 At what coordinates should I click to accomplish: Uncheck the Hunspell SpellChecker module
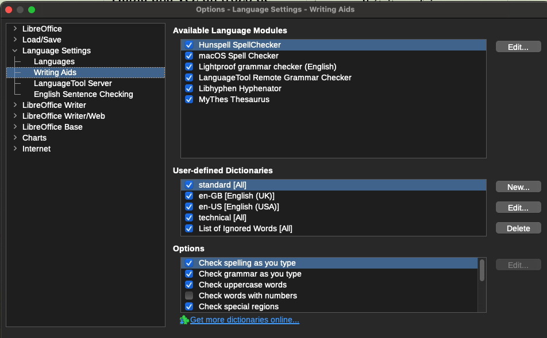(x=189, y=45)
